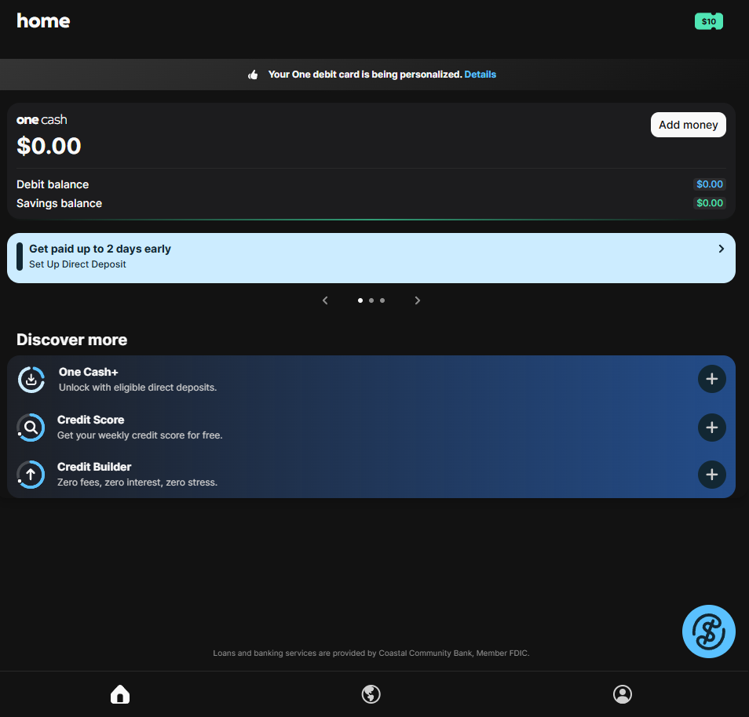Click the Discover more heading
The width and height of the screenshot is (749, 717).
tap(71, 340)
